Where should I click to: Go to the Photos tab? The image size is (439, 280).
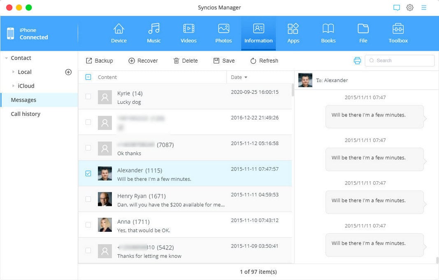(x=223, y=33)
